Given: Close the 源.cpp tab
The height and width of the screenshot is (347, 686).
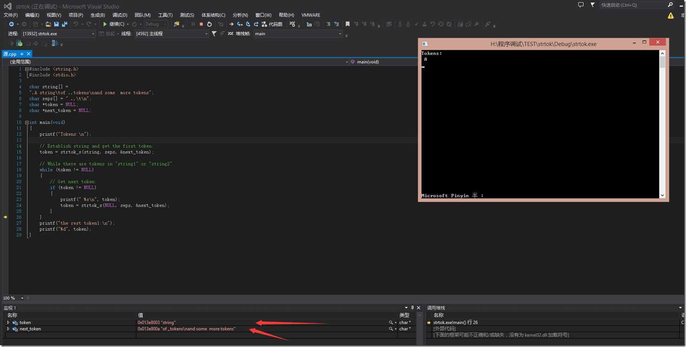Looking at the screenshot, I should click(28, 54).
